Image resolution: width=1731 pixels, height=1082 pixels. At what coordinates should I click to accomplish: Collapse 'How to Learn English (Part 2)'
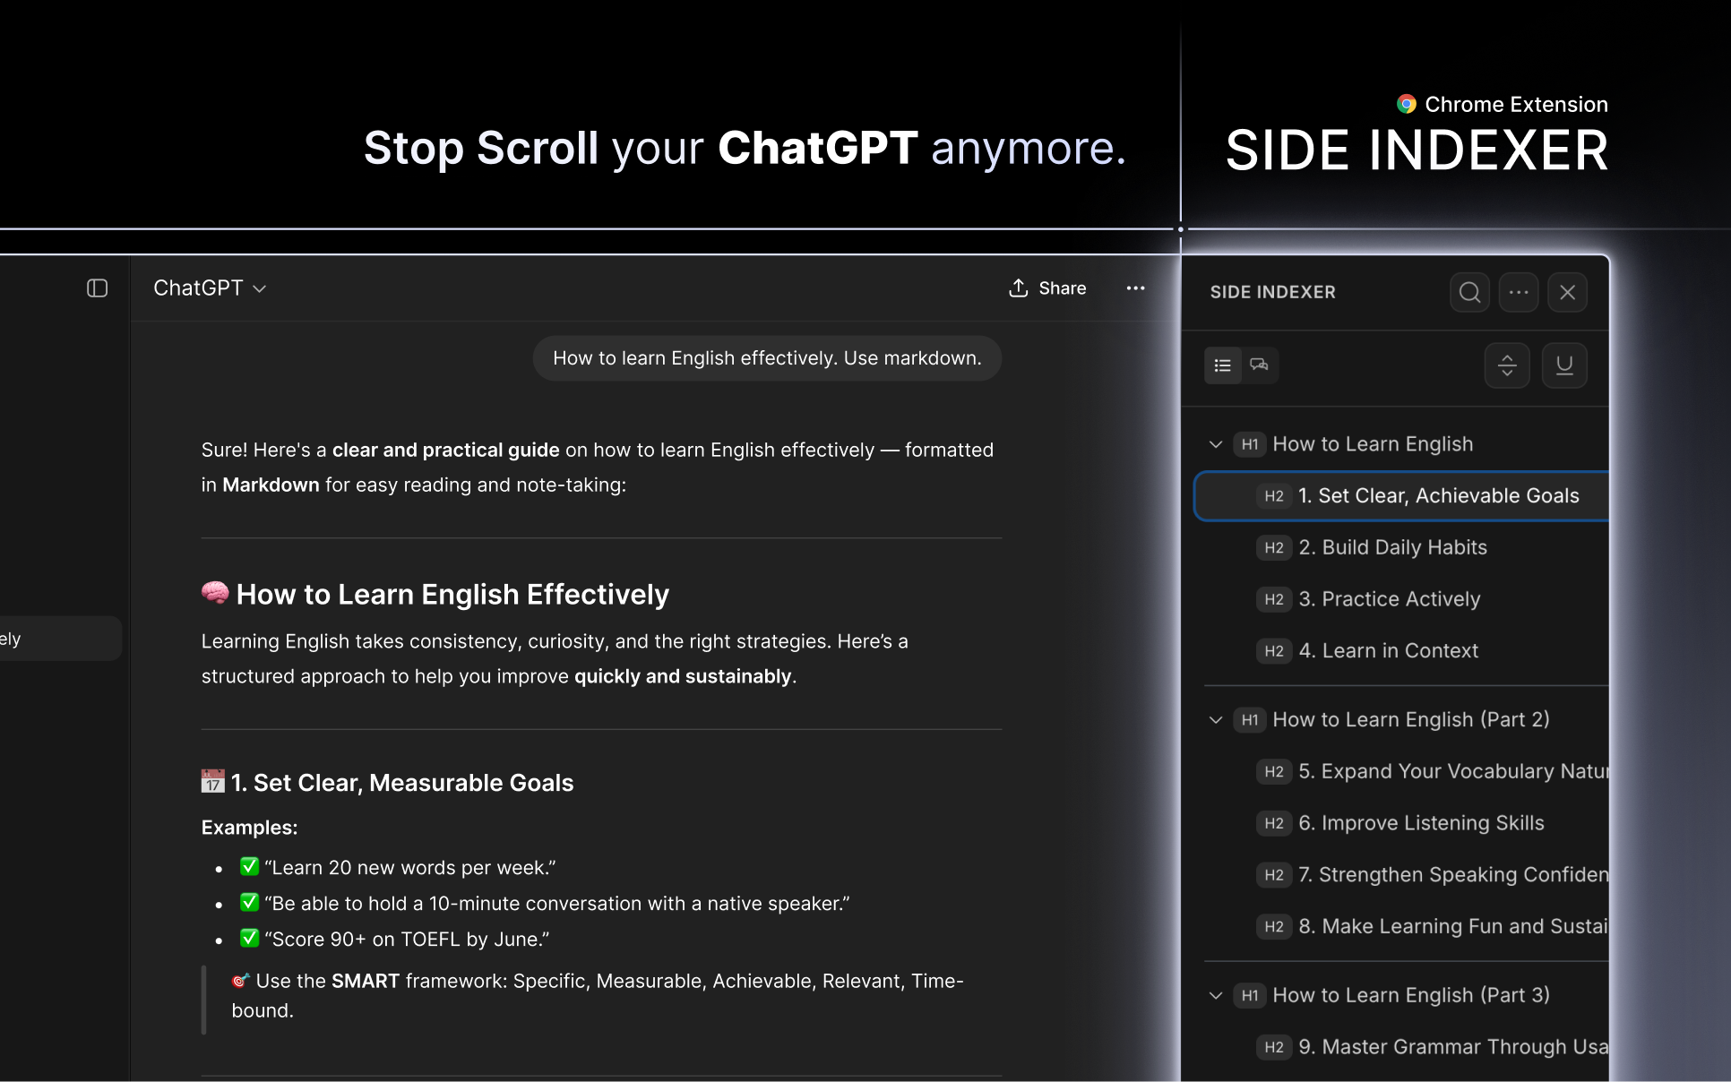[1216, 720]
